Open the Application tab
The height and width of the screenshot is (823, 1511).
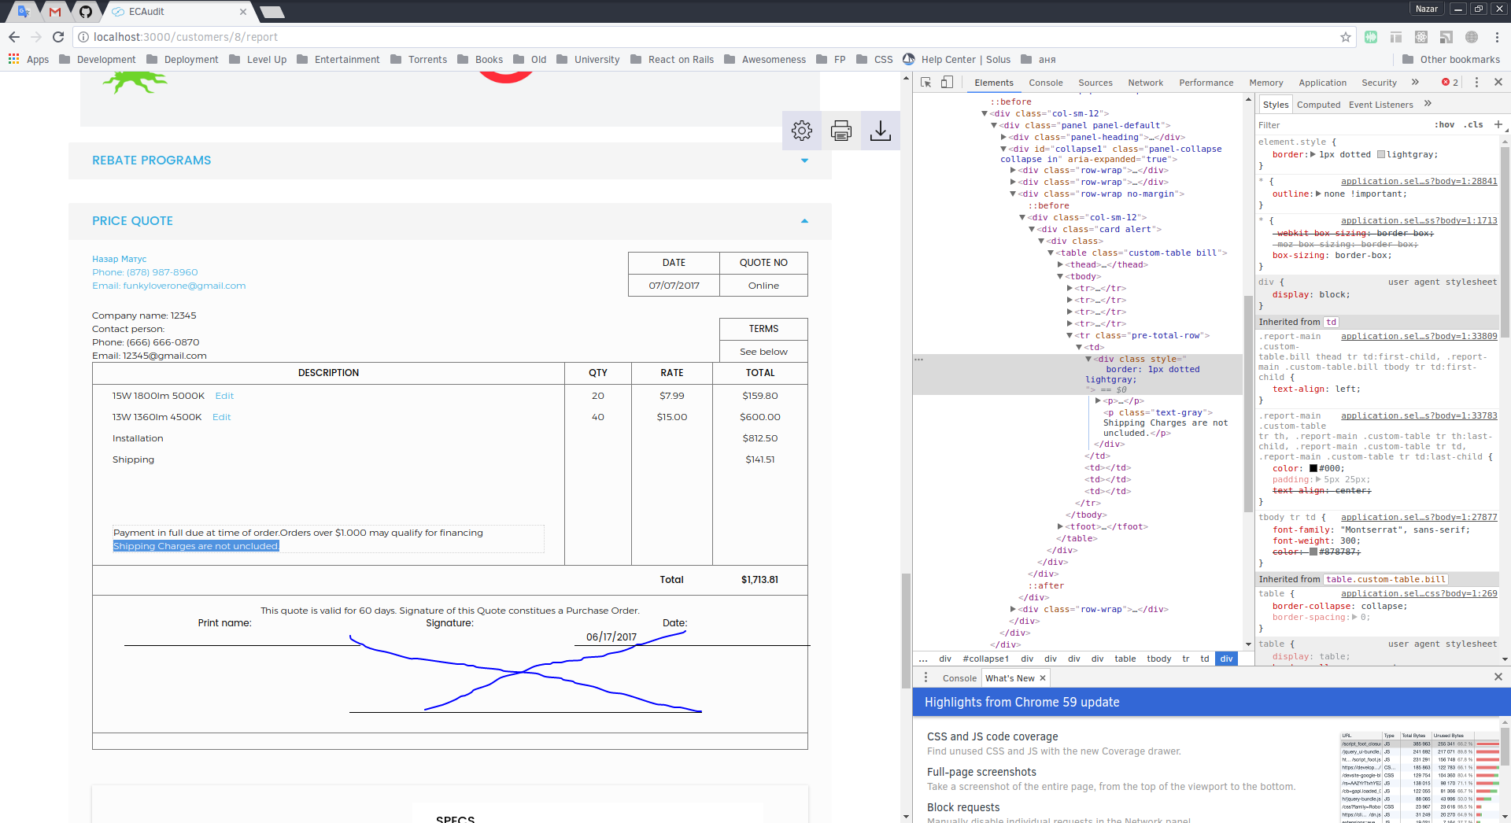click(1322, 83)
